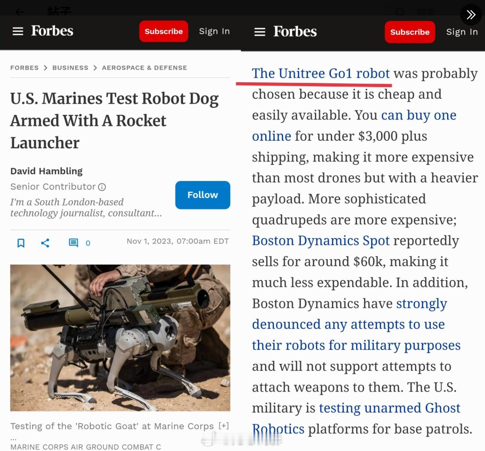The width and height of the screenshot is (485, 451).
Task: Open the right Forbes hamburger menu
Action: [x=260, y=32]
